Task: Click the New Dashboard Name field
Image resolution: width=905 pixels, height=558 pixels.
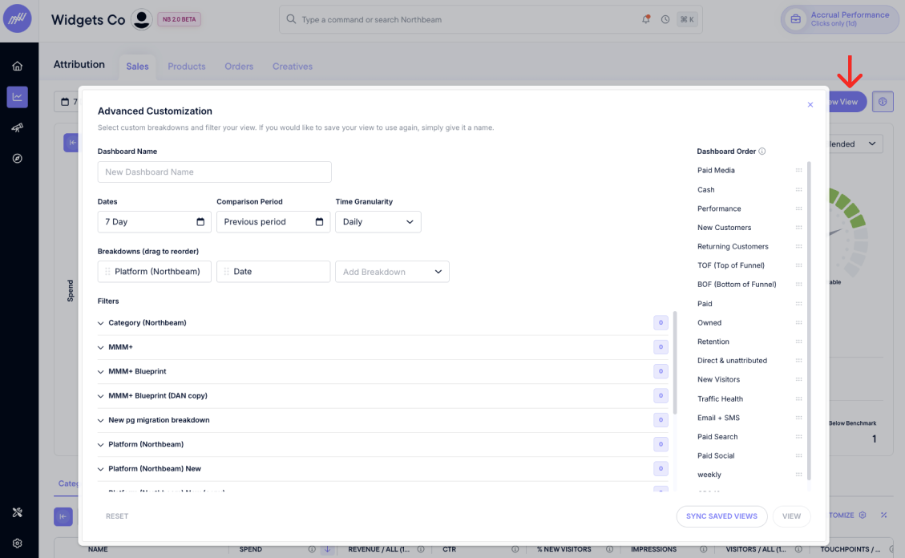Action: 214,172
